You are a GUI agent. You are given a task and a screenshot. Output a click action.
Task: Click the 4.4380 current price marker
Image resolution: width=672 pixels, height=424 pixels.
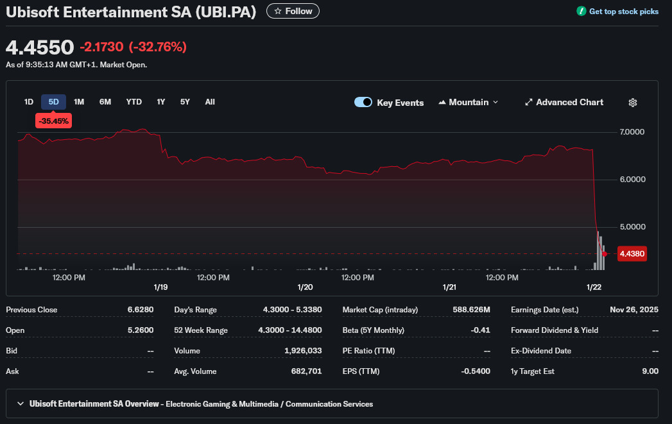pyautogui.click(x=632, y=254)
